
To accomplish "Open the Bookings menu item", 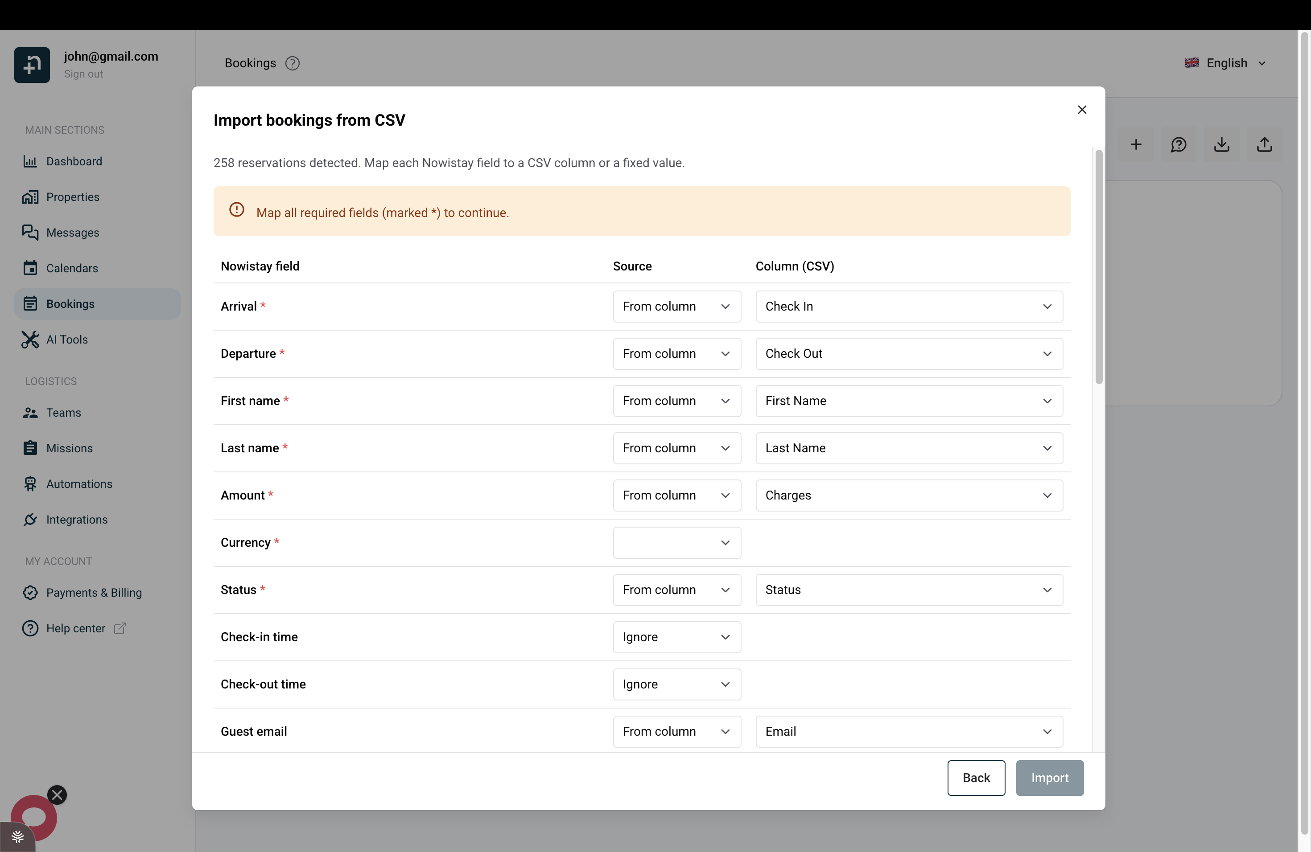I will [97, 304].
